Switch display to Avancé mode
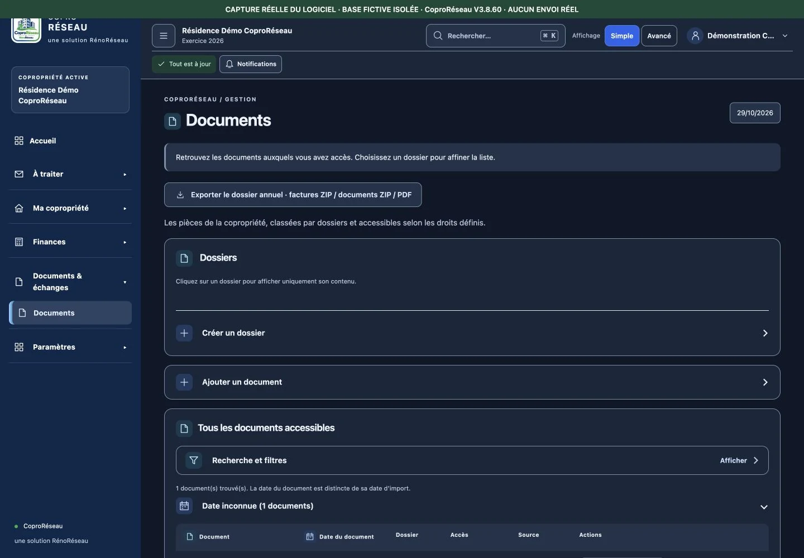The height and width of the screenshot is (558, 804). pos(659,36)
